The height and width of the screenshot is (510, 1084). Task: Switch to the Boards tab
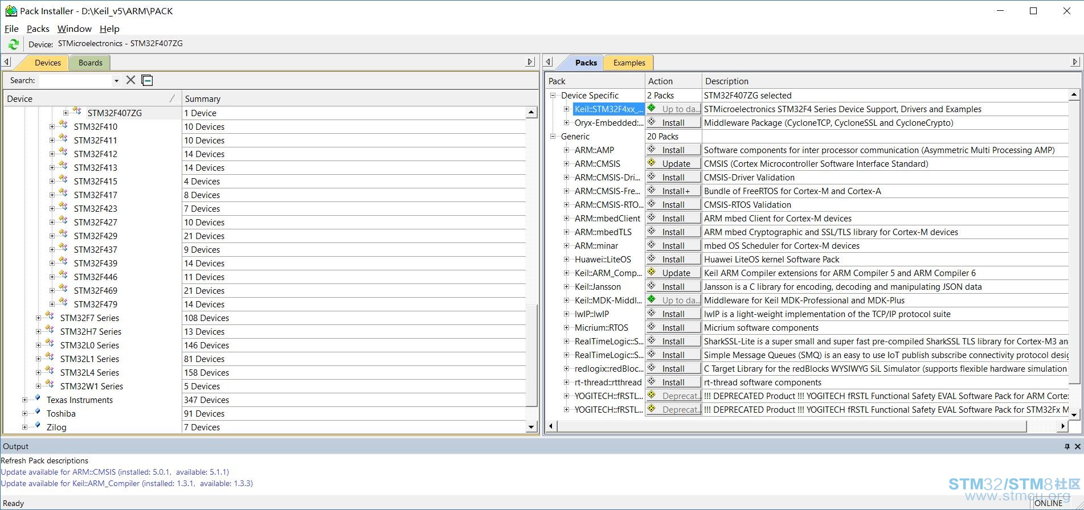pos(91,63)
